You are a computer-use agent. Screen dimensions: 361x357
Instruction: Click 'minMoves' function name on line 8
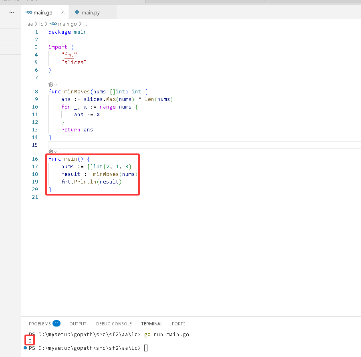(77, 92)
